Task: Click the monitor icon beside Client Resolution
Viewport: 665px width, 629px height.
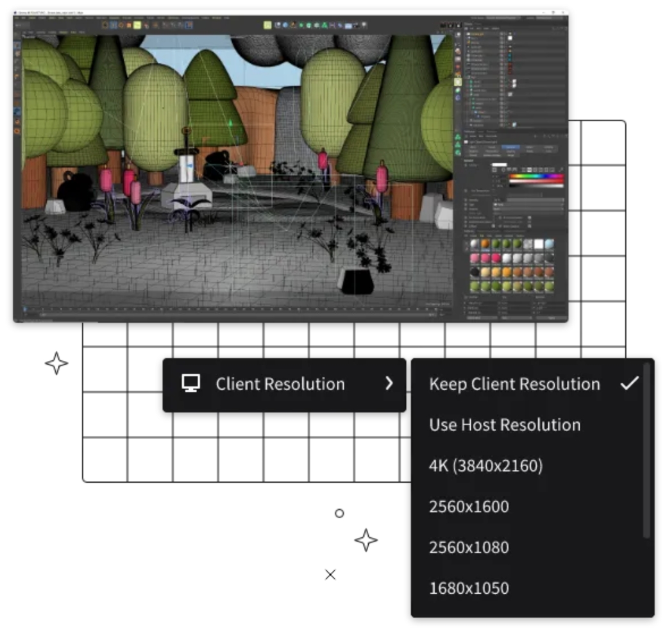Action: 190,383
